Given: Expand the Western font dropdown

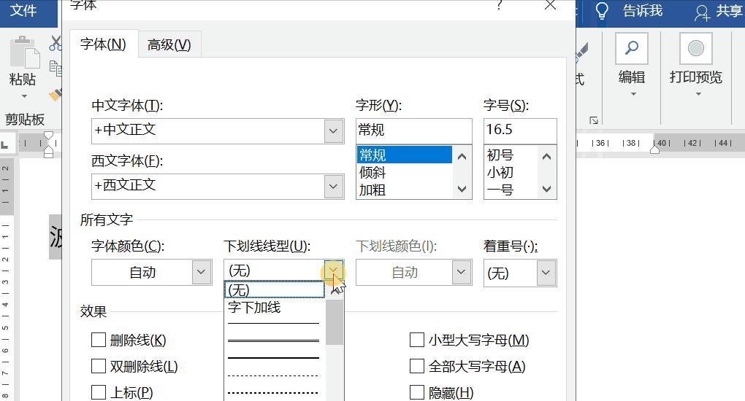Looking at the screenshot, I should click(x=334, y=187).
